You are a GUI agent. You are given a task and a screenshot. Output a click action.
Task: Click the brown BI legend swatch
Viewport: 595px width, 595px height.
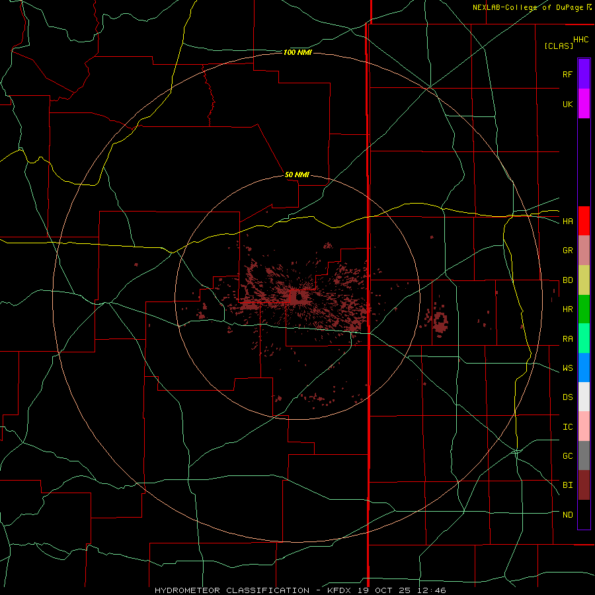point(584,485)
